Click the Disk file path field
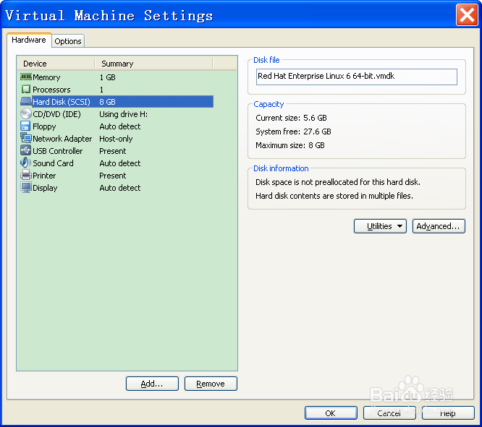Screen dimensions: 482x427 pyautogui.click(x=357, y=77)
